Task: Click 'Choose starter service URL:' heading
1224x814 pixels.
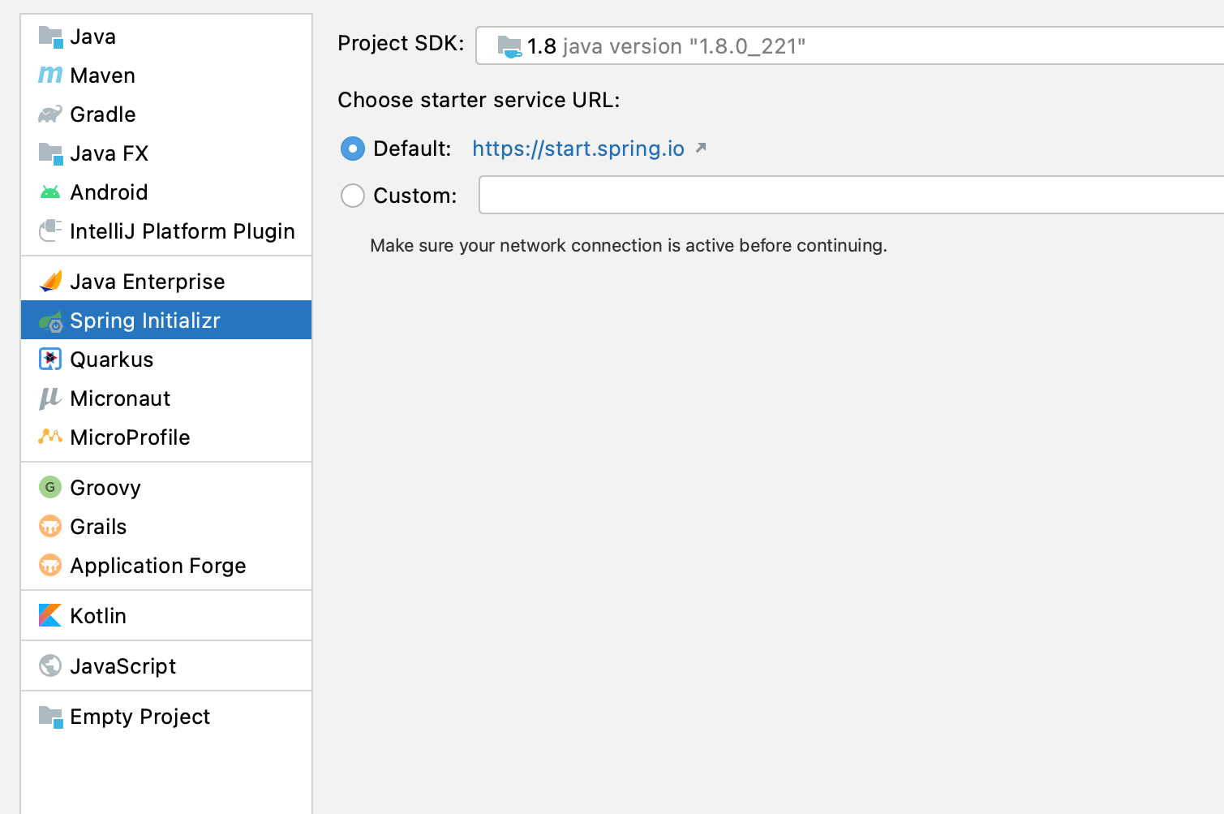Action: [479, 100]
